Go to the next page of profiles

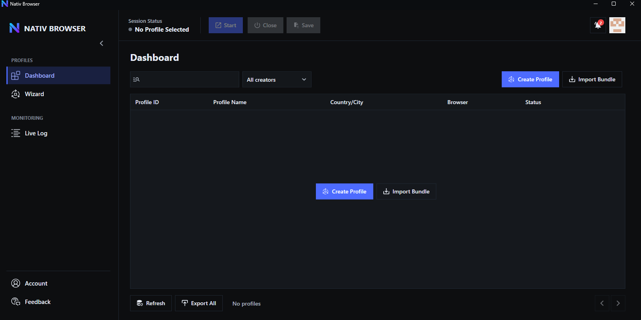point(618,303)
